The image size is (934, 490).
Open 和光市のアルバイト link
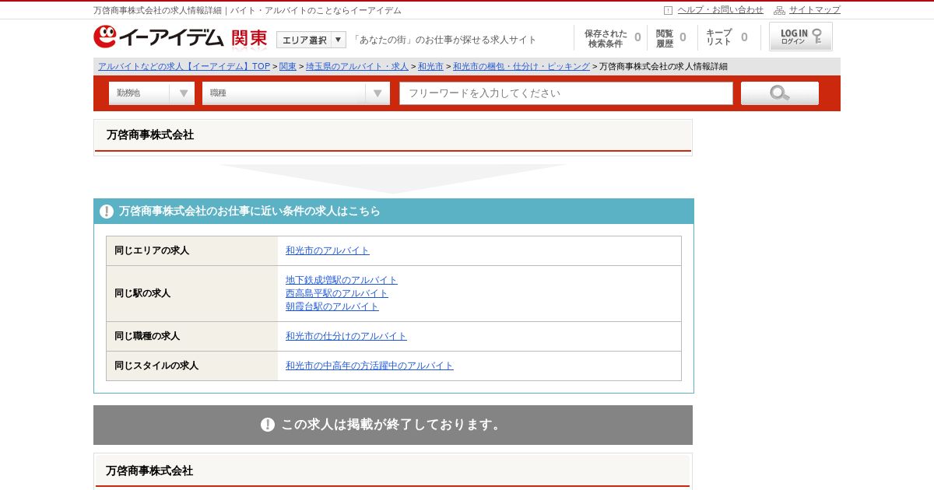(328, 250)
